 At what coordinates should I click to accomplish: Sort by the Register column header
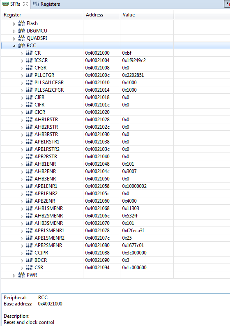point(42,15)
